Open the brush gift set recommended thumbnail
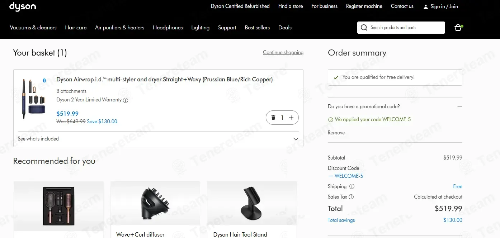The width and height of the screenshot is (500, 238). [58, 206]
